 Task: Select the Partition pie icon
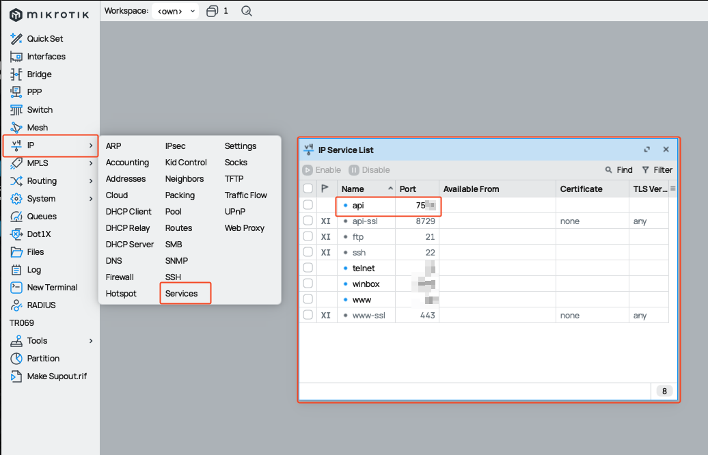tap(16, 359)
